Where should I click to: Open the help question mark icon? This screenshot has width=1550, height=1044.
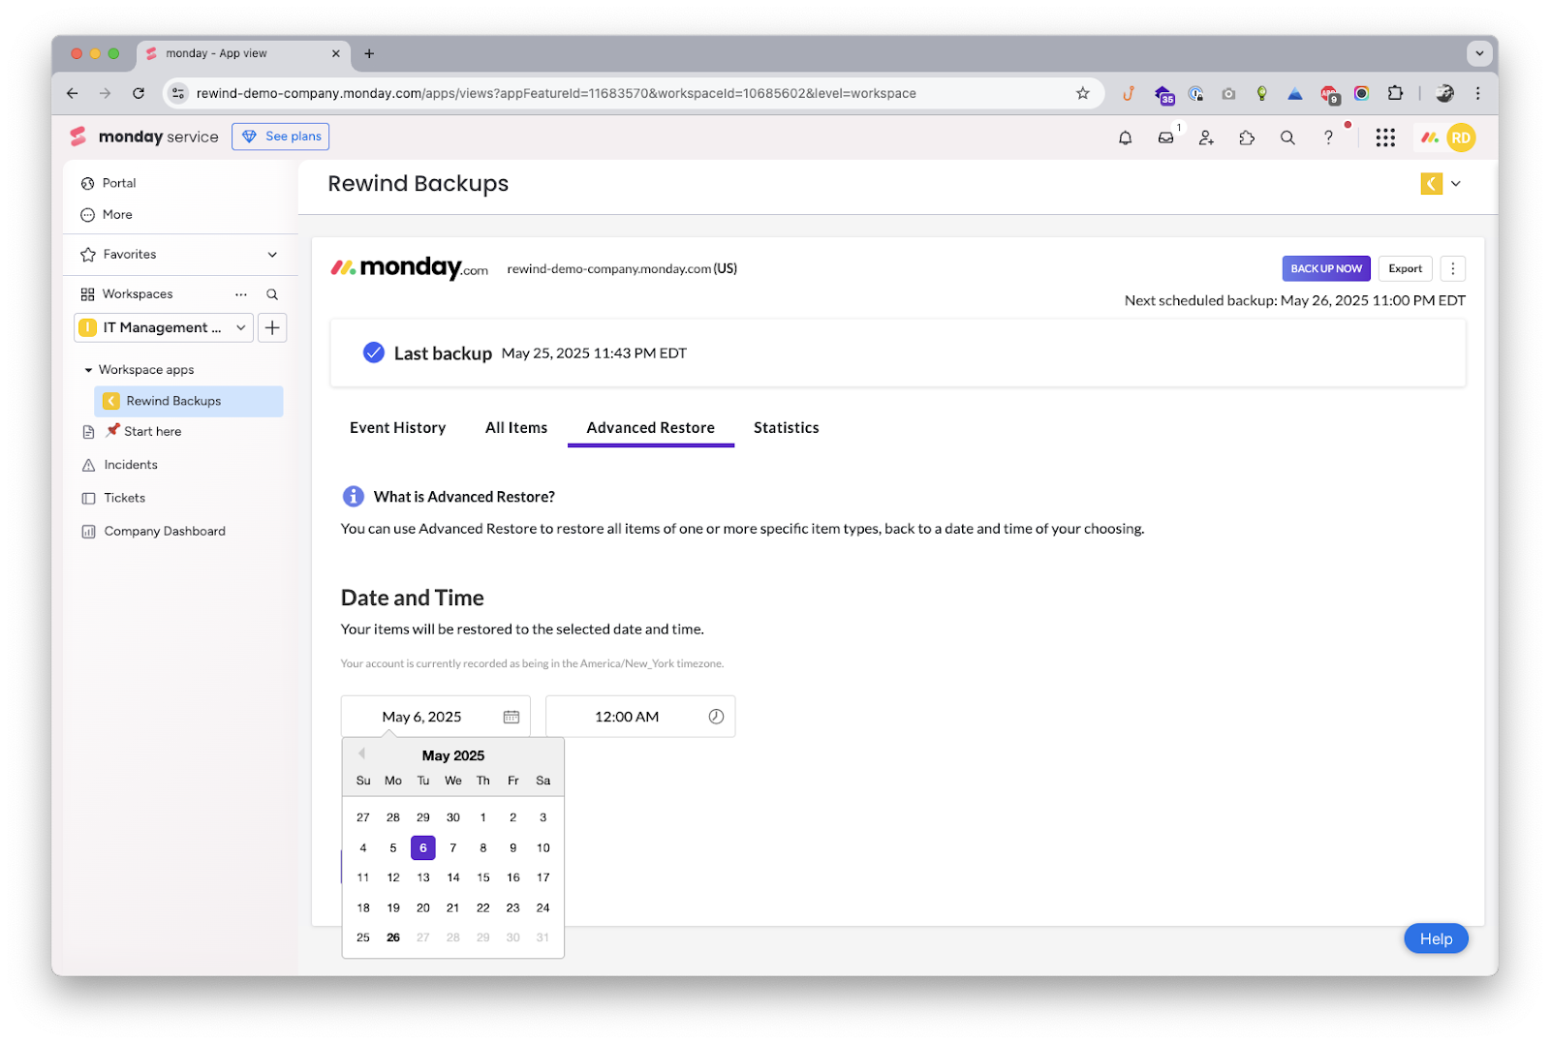pyautogui.click(x=1328, y=138)
